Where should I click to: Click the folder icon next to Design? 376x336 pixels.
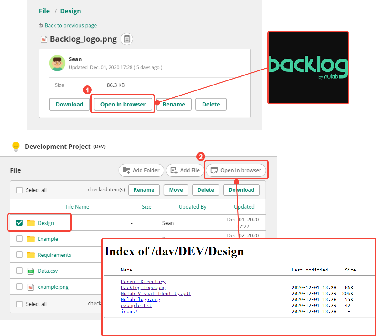31,223
